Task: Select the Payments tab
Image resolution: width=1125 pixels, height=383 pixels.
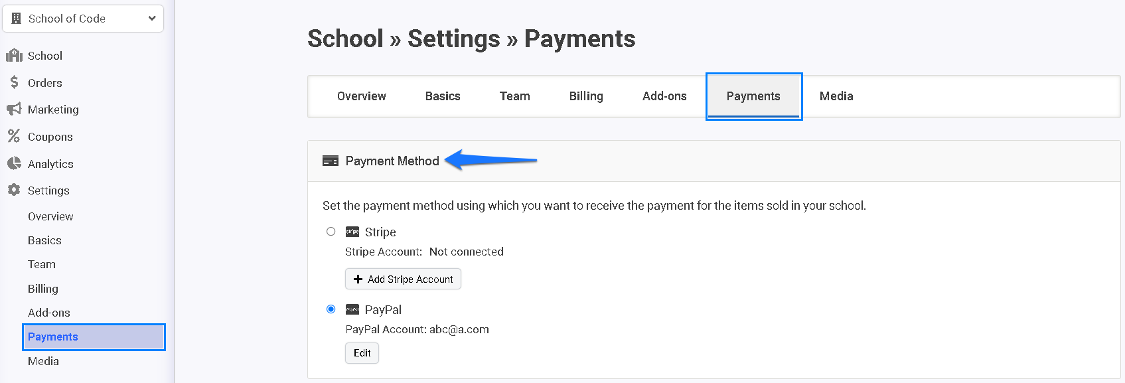Action: pos(754,96)
